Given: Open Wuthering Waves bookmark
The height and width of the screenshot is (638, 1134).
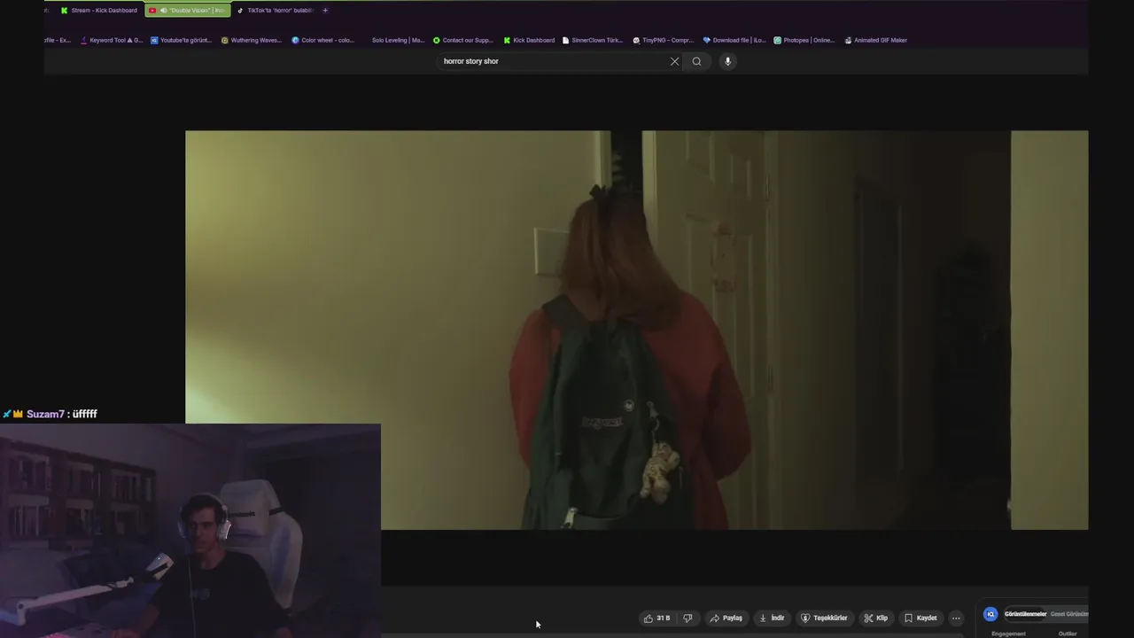Looking at the screenshot, I should click(252, 40).
